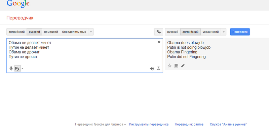The image size is (269, 137).
Task: Select английский as the source language
Action: 16,32
